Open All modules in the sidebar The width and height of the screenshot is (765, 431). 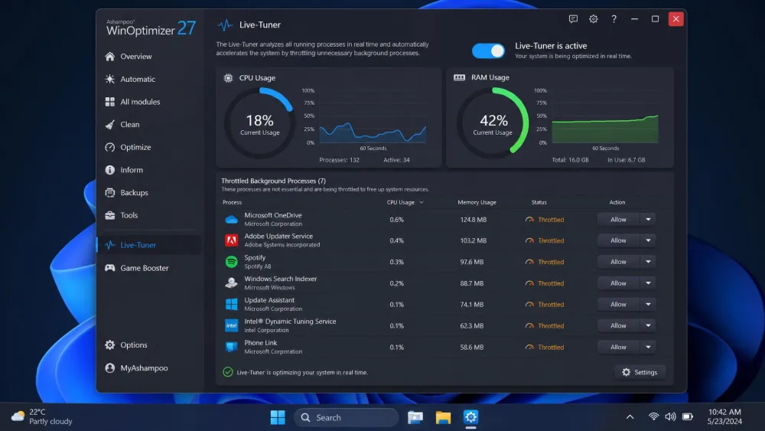(149, 102)
